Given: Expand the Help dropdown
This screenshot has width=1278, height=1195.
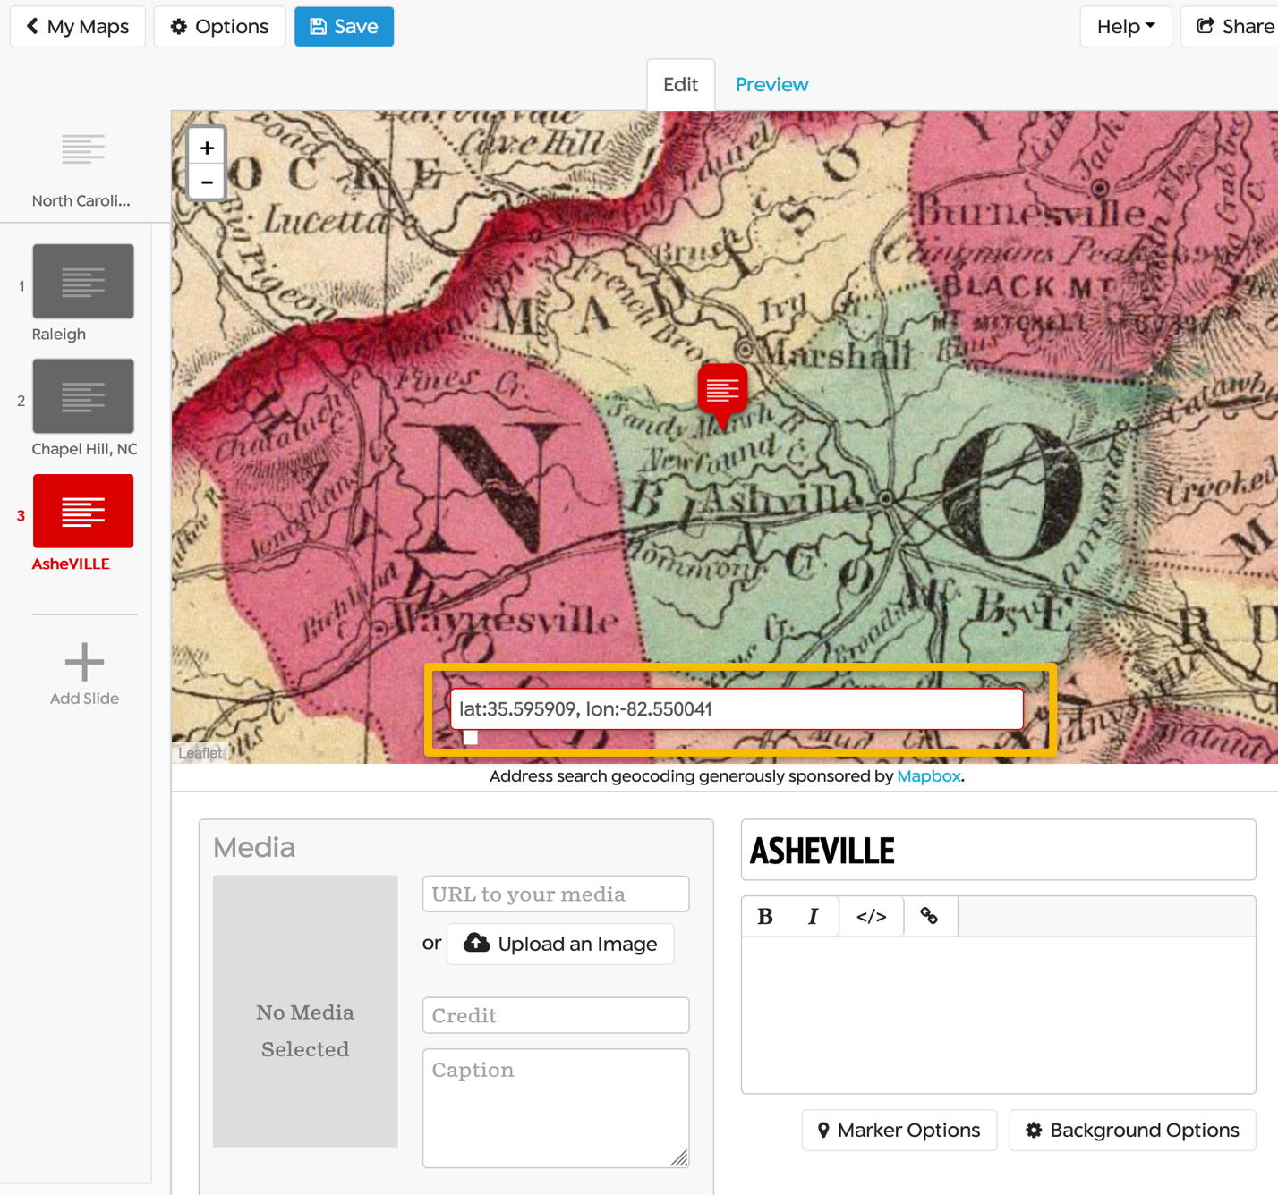Looking at the screenshot, I should (1125, 26).
